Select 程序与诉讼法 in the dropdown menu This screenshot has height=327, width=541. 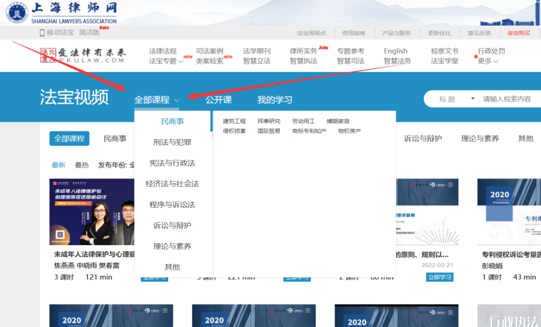click(x=172, y=205)
